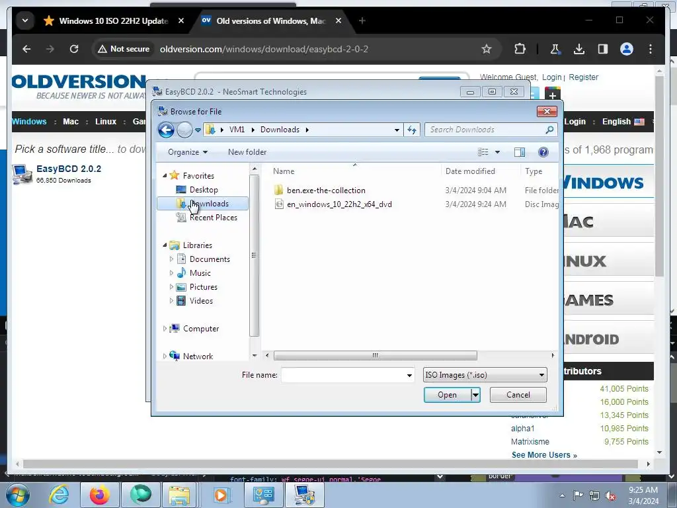This screenshot has width=677, height=508.
Task: Expand the Documents library node
Action: click(171, 259)
